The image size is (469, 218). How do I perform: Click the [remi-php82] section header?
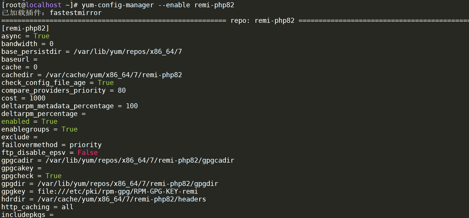click(x=25, y=28)
